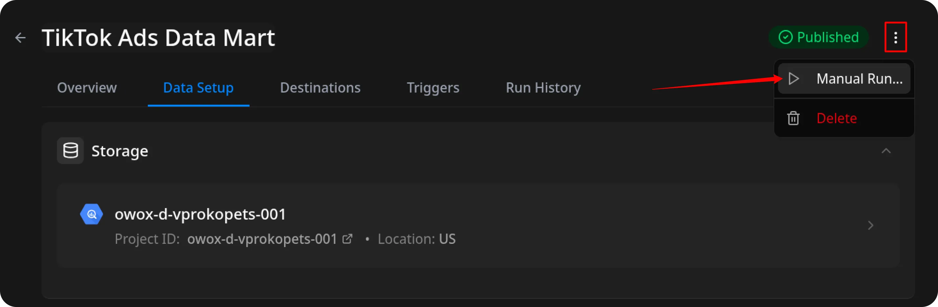Click the BigQuery hexagon icon
Image resolution: width=938 pixels, height=307 pixels.
tap(91, 214)
